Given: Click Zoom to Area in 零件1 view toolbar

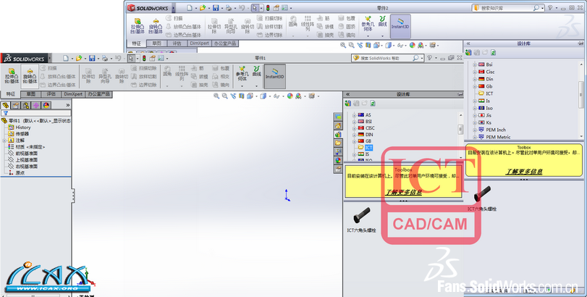Looking at the screenshot, I should pos(224,96).
